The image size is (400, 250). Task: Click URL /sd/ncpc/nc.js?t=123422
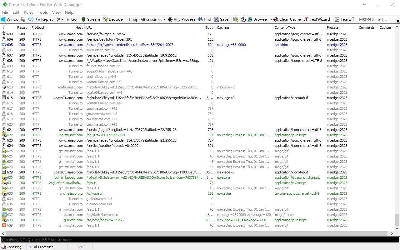pos(105,220)
